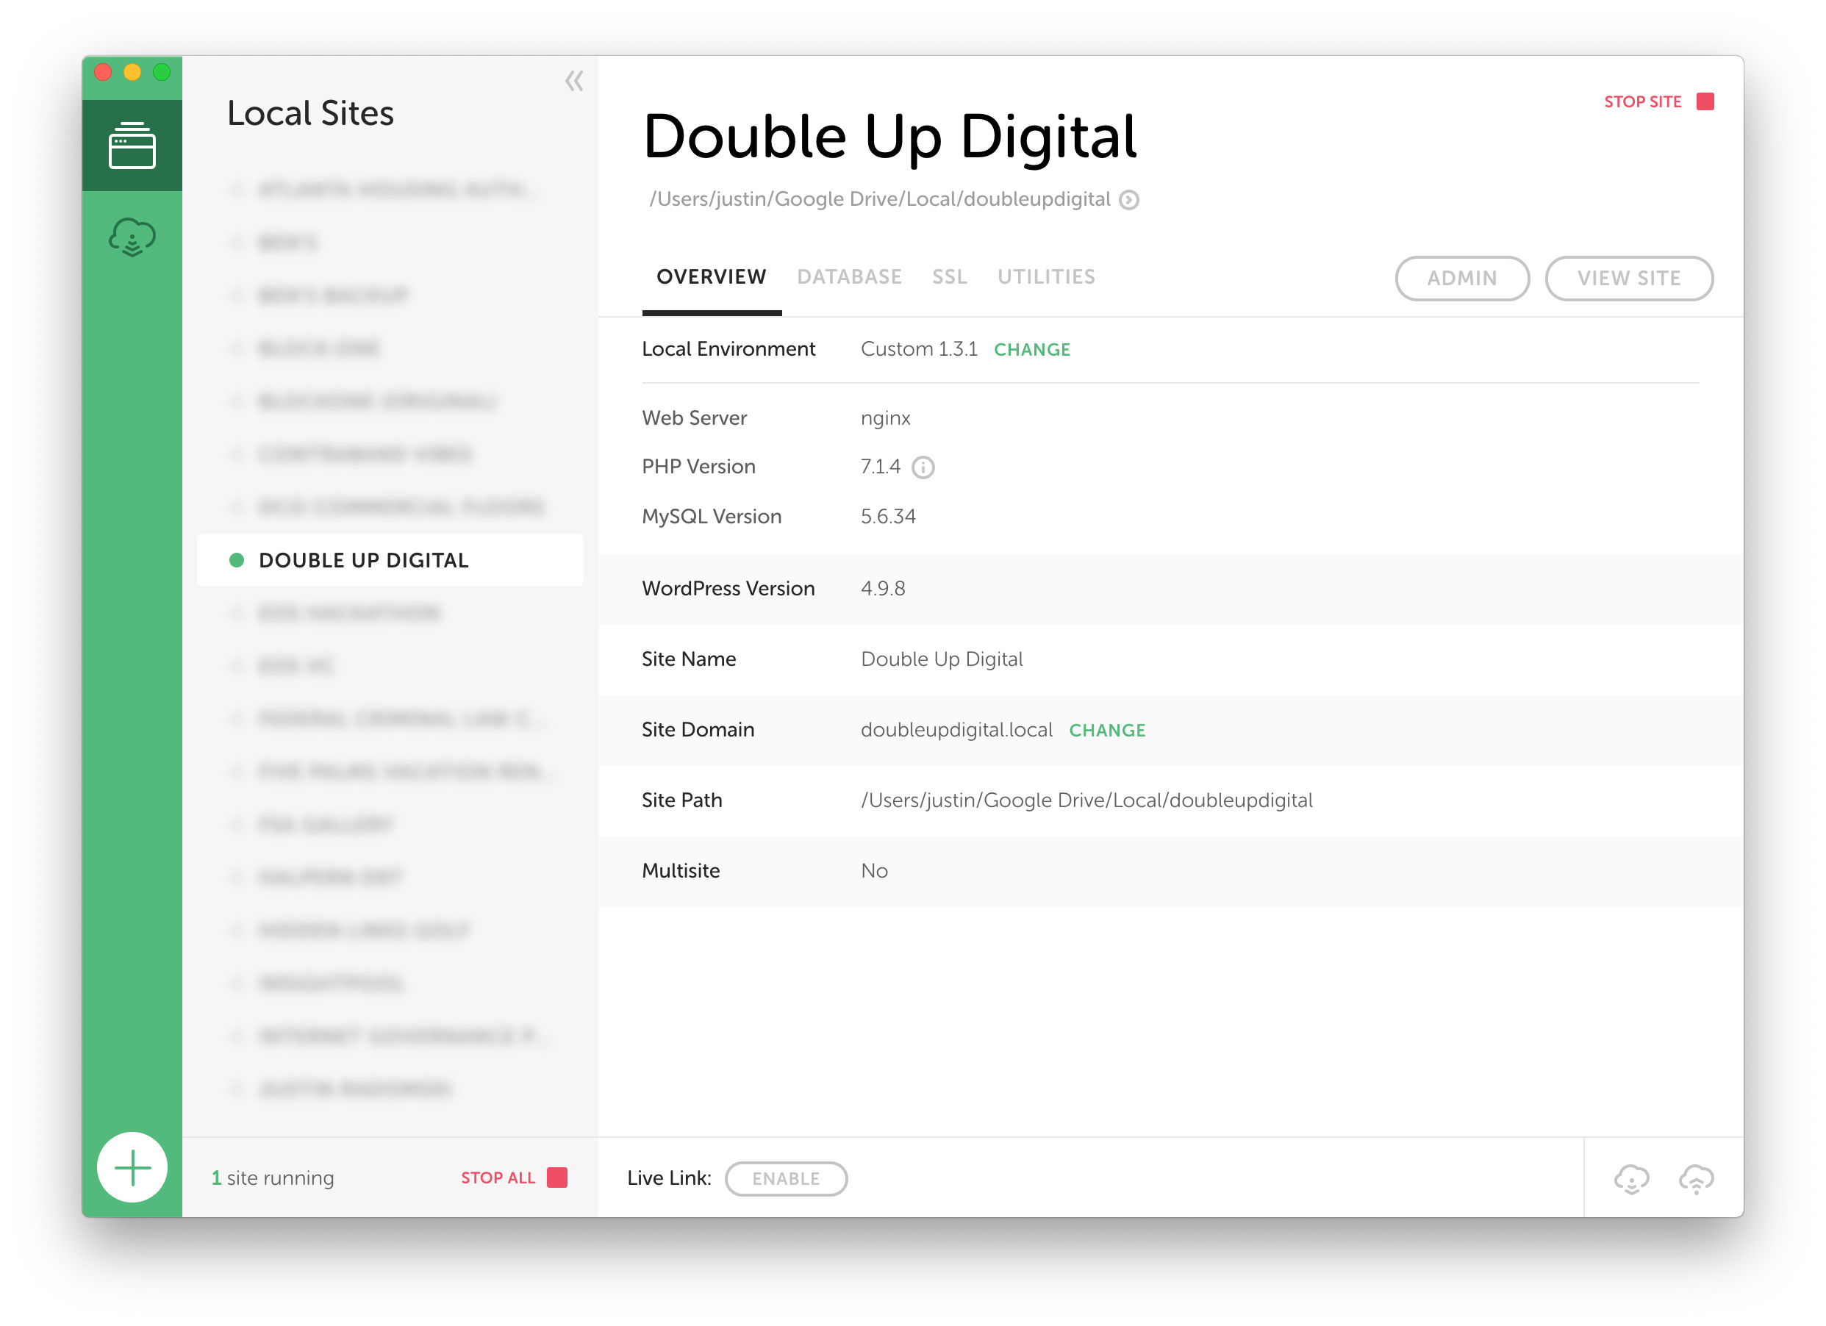Open the Utilities tab
This screenshot has height=1326, width=1826.
1046,277
